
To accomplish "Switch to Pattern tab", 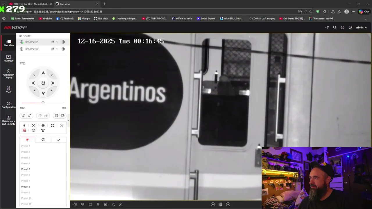I will coord(58,140).
